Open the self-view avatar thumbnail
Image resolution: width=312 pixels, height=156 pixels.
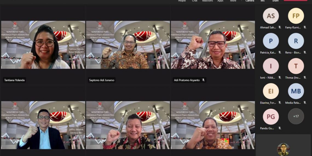point(283,149)
